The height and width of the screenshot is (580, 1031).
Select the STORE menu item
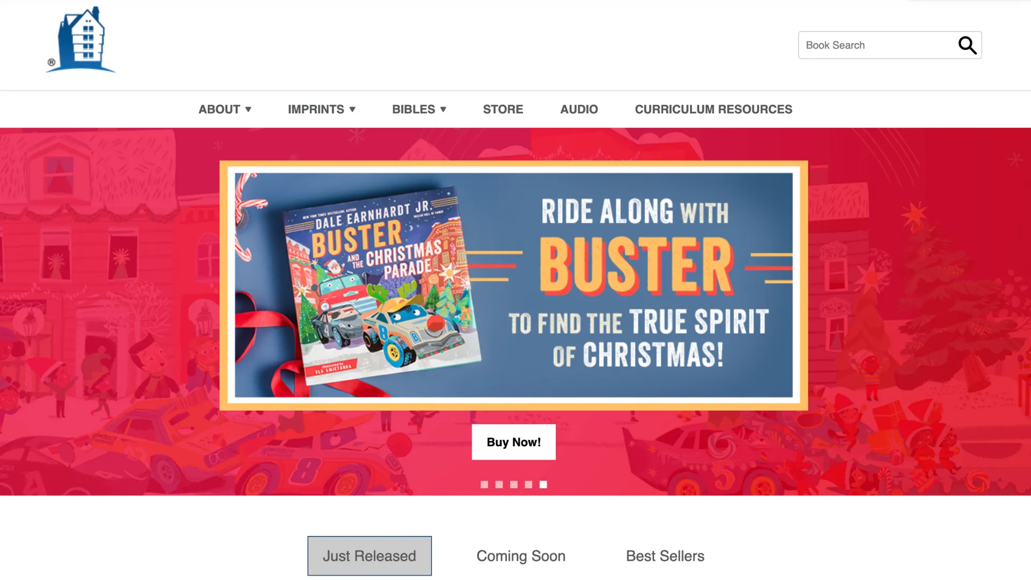click(x=504, y=109)
